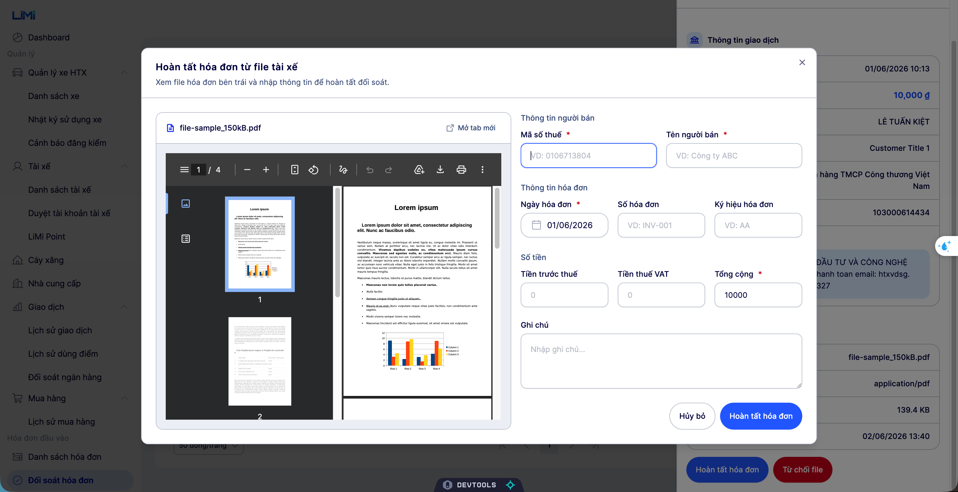Viewport: 958px width, 492px height.
Task: Collapse the Tài xế menu section
Action: tap(124, 166)
